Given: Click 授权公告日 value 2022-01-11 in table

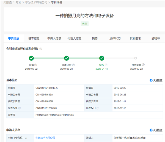Looking at the screenshot, I should (120, 101).
